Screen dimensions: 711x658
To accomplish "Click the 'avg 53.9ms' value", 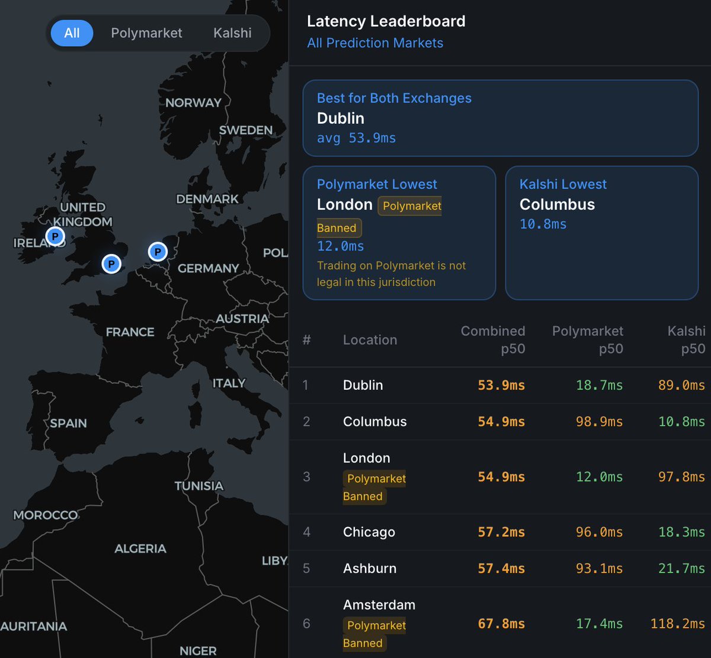I will click(356, 138).
